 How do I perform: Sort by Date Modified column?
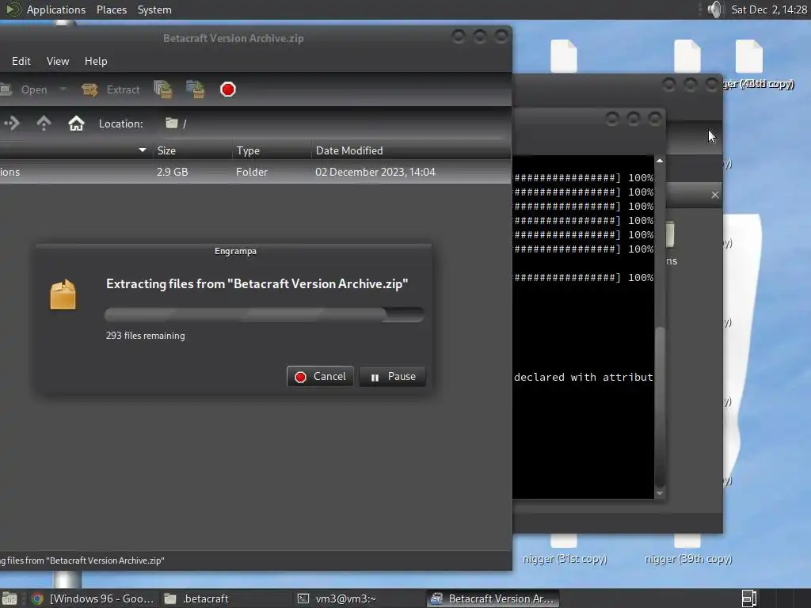(411, 150)
